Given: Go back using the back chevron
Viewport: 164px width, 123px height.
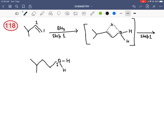Looking at the screenshot, I should [x=3, y=6].
